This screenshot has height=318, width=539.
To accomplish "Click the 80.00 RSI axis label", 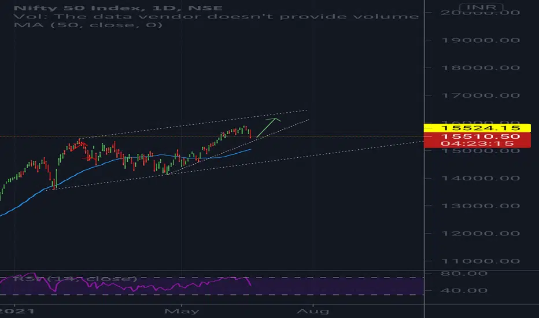I will [x=464, y=273].
